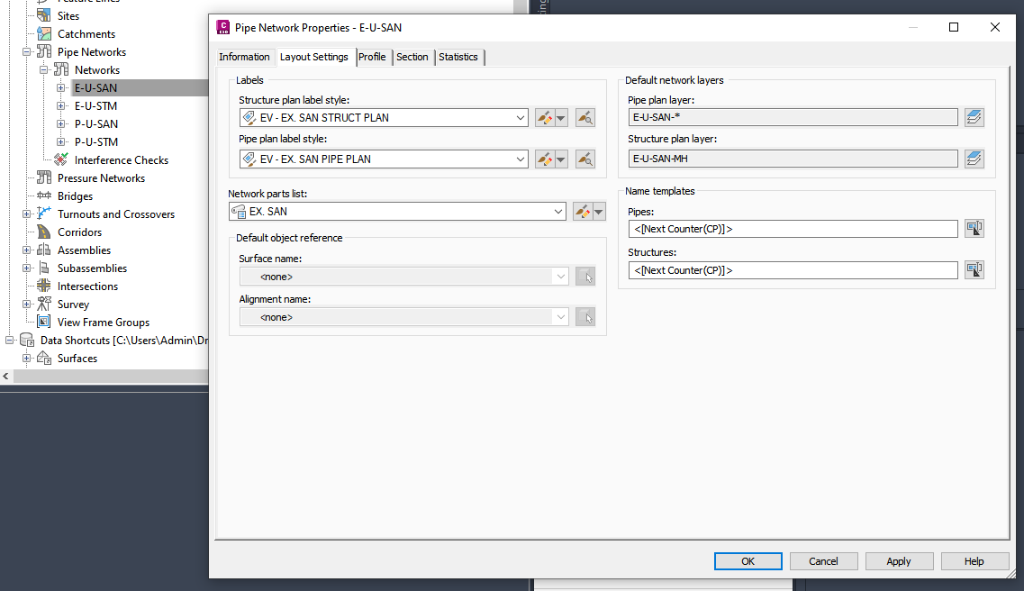Open Structure plan label style dropdown
This screenshot has height=591, width=1024.
pos(520,118)
